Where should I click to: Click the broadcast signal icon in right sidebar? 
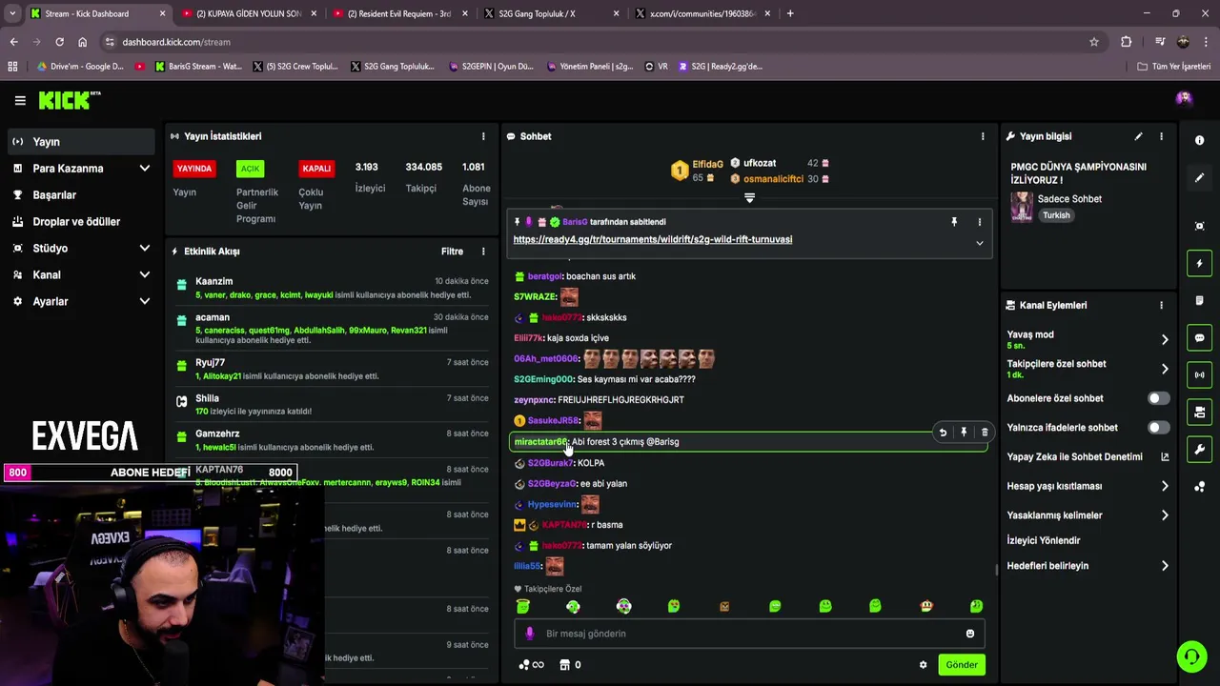coord(1199,374)
